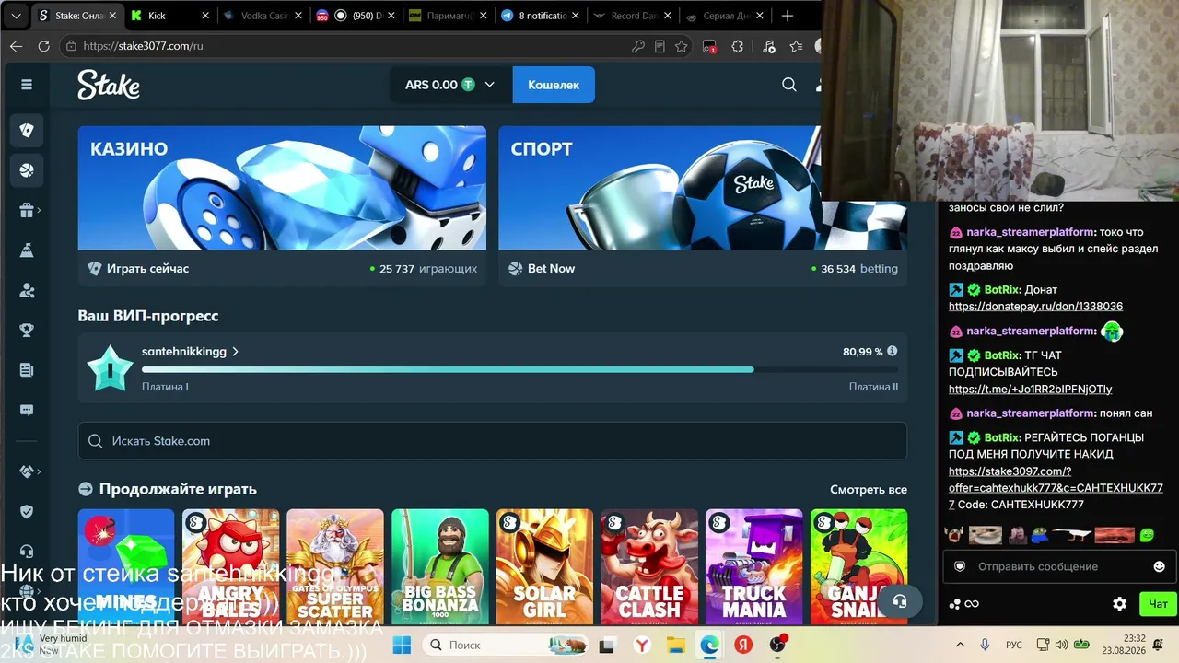This screenshot has height=663, width=1179.
Task: Open the channel points icon in chat
Action: tap(955, 604)
